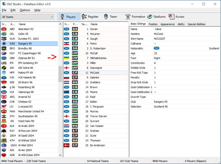221x164 pixels.
Task: Select player D. Robertson
Action: coord(95,48)
